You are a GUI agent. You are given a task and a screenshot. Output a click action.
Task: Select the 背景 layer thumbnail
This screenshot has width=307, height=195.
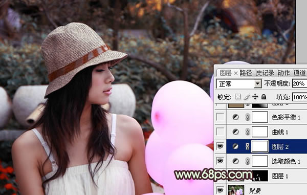[x=236, y=190]
